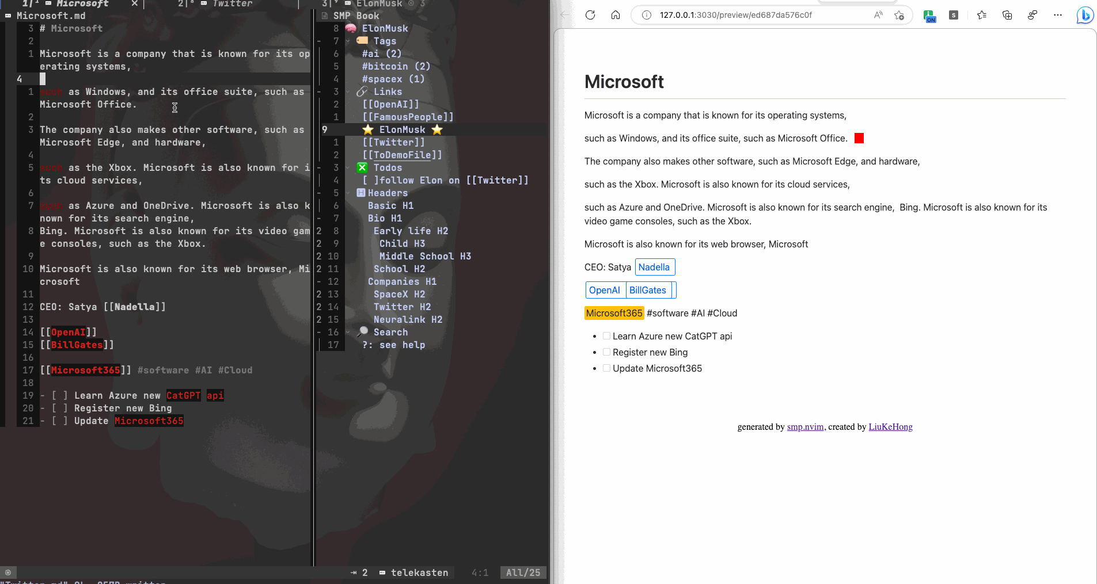Click the browser profile sharing icon

click(1033, 15)
